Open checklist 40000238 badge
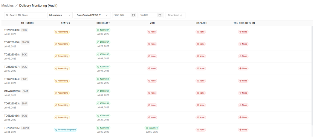The image size is (315, 139). 103,128
